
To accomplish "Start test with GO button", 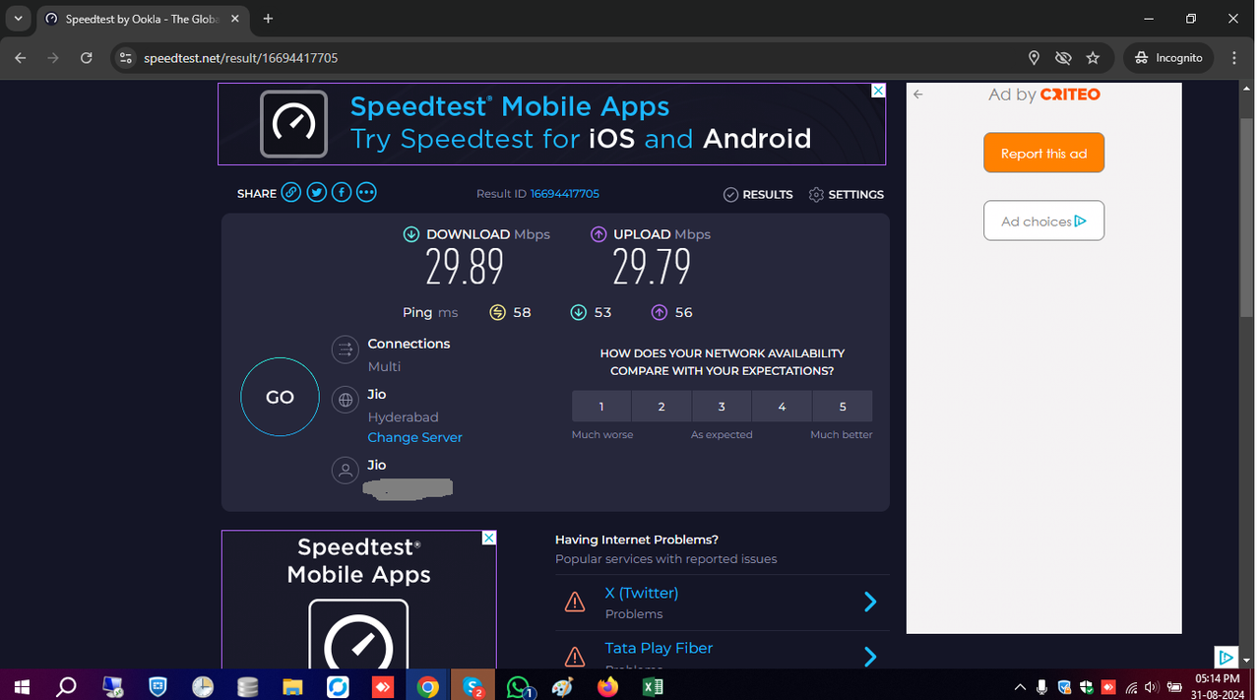I will [280, 397].
